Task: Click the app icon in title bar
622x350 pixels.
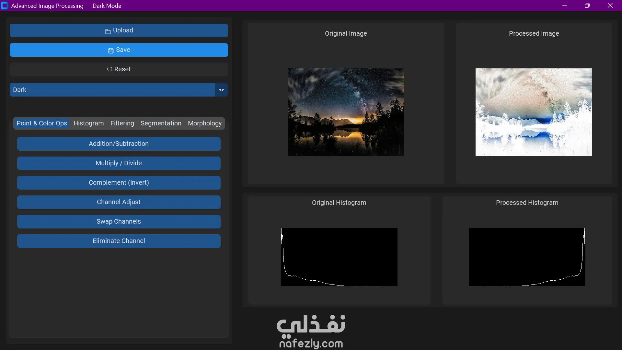Action: click(5, 6)
